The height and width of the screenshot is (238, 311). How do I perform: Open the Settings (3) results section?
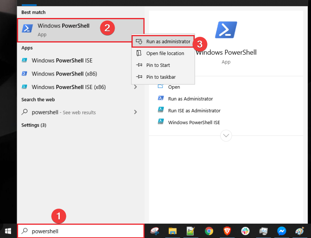click(34, 125)
